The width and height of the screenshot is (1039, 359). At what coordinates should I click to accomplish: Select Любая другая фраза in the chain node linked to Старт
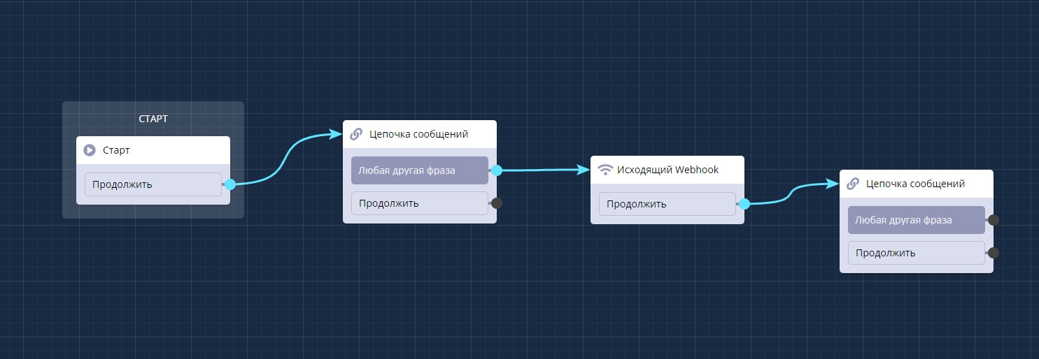tap(419, 170)
